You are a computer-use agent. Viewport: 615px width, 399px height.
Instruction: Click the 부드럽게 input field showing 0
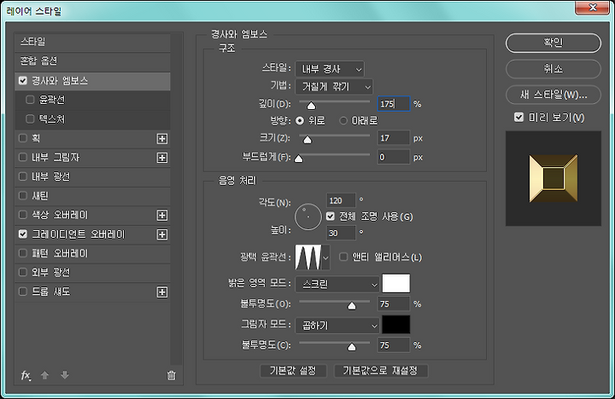click(x=394, y=157)
